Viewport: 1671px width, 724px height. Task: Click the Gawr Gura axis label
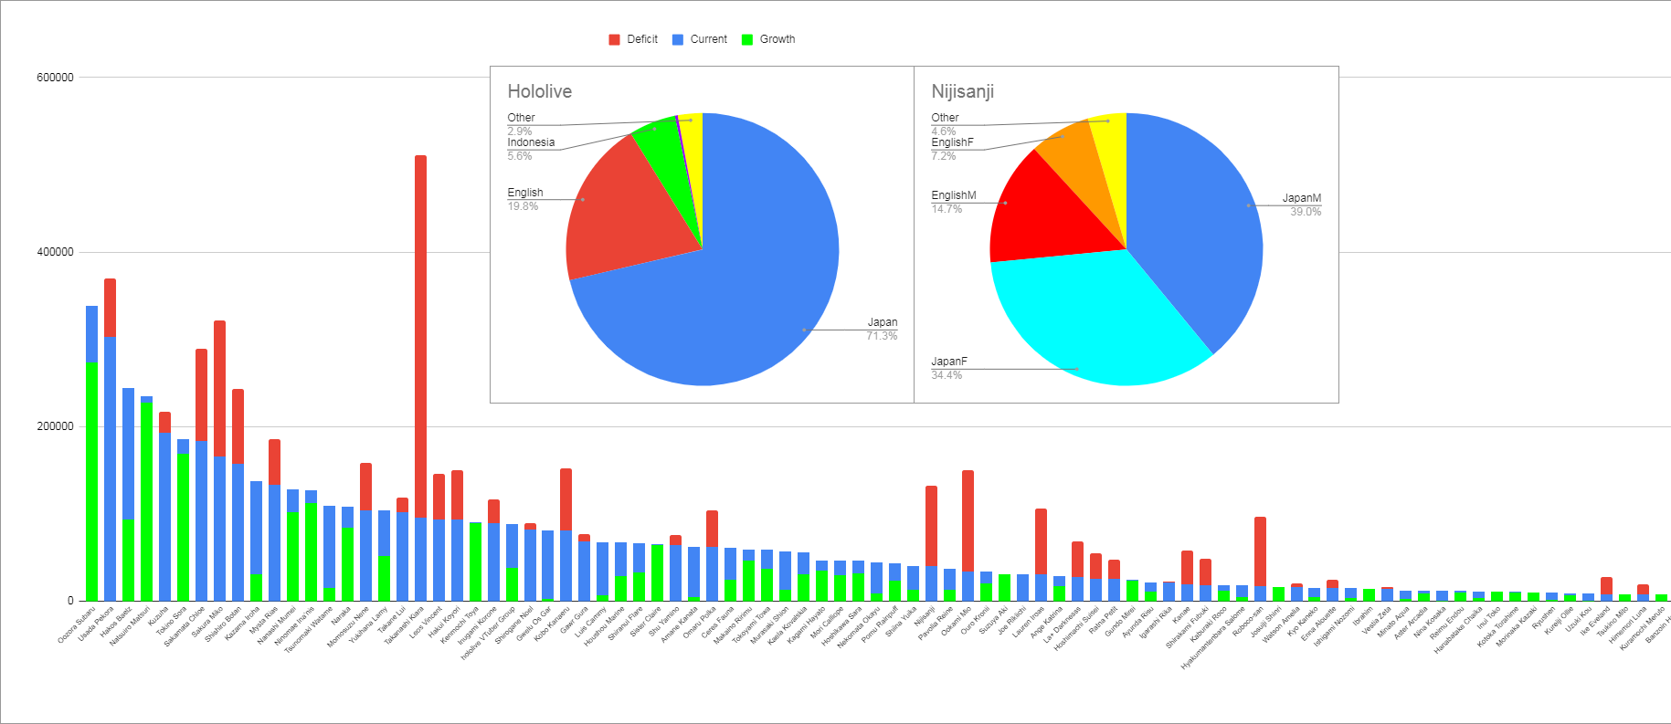coord(575,621)
